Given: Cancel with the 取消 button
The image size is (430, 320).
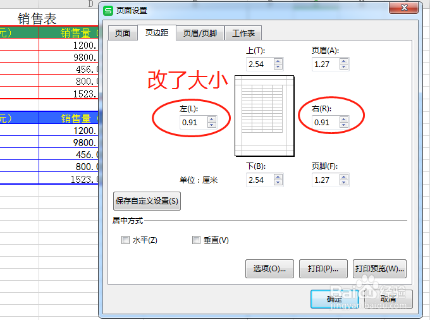Looking at the screenshot, I should pos(388,299).
